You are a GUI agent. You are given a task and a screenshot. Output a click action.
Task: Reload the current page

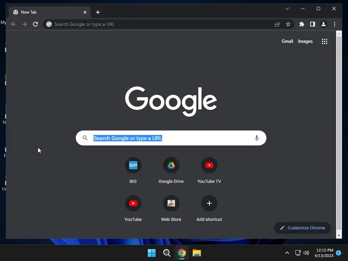pyautogui.click(x=35, y=24)
